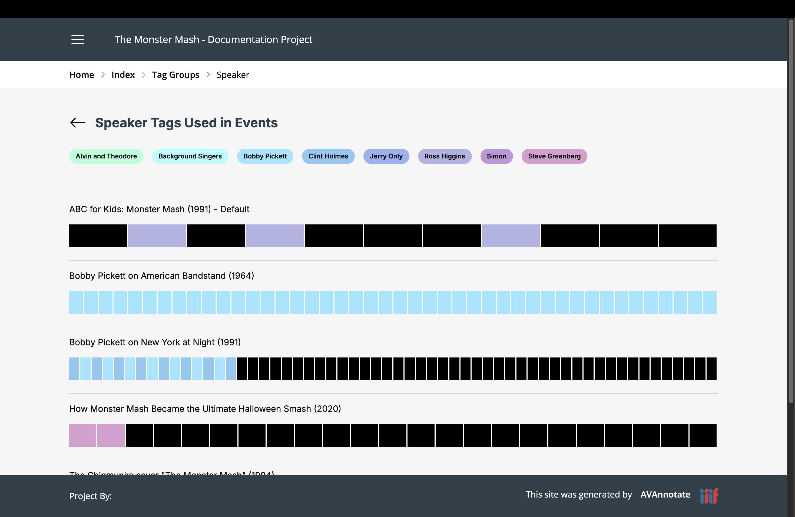
Task: Toggle the Bobby Pickett tag filter
Action: (x=265, y=156)
